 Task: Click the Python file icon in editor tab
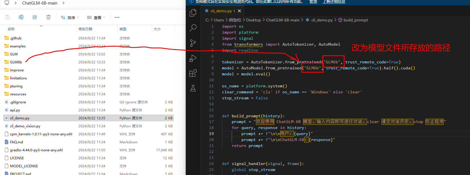(207, 11)
